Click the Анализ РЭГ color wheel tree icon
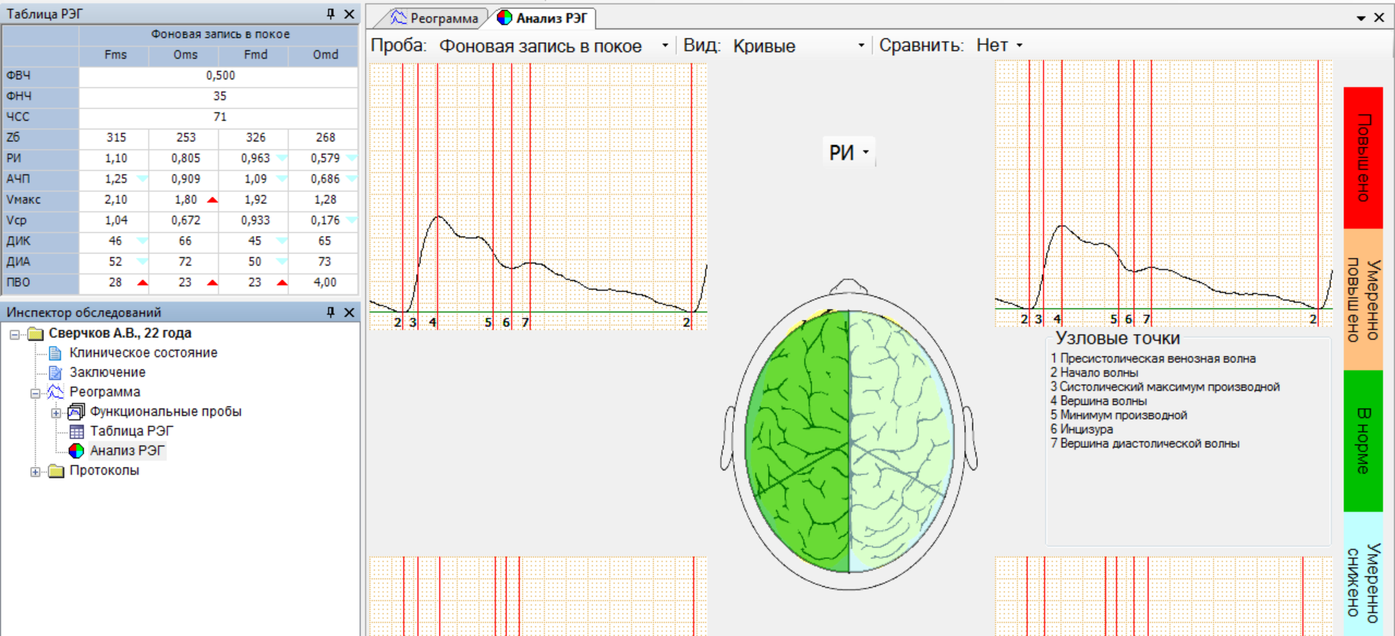The image size is (1395, 636). [x=76, y=451]
